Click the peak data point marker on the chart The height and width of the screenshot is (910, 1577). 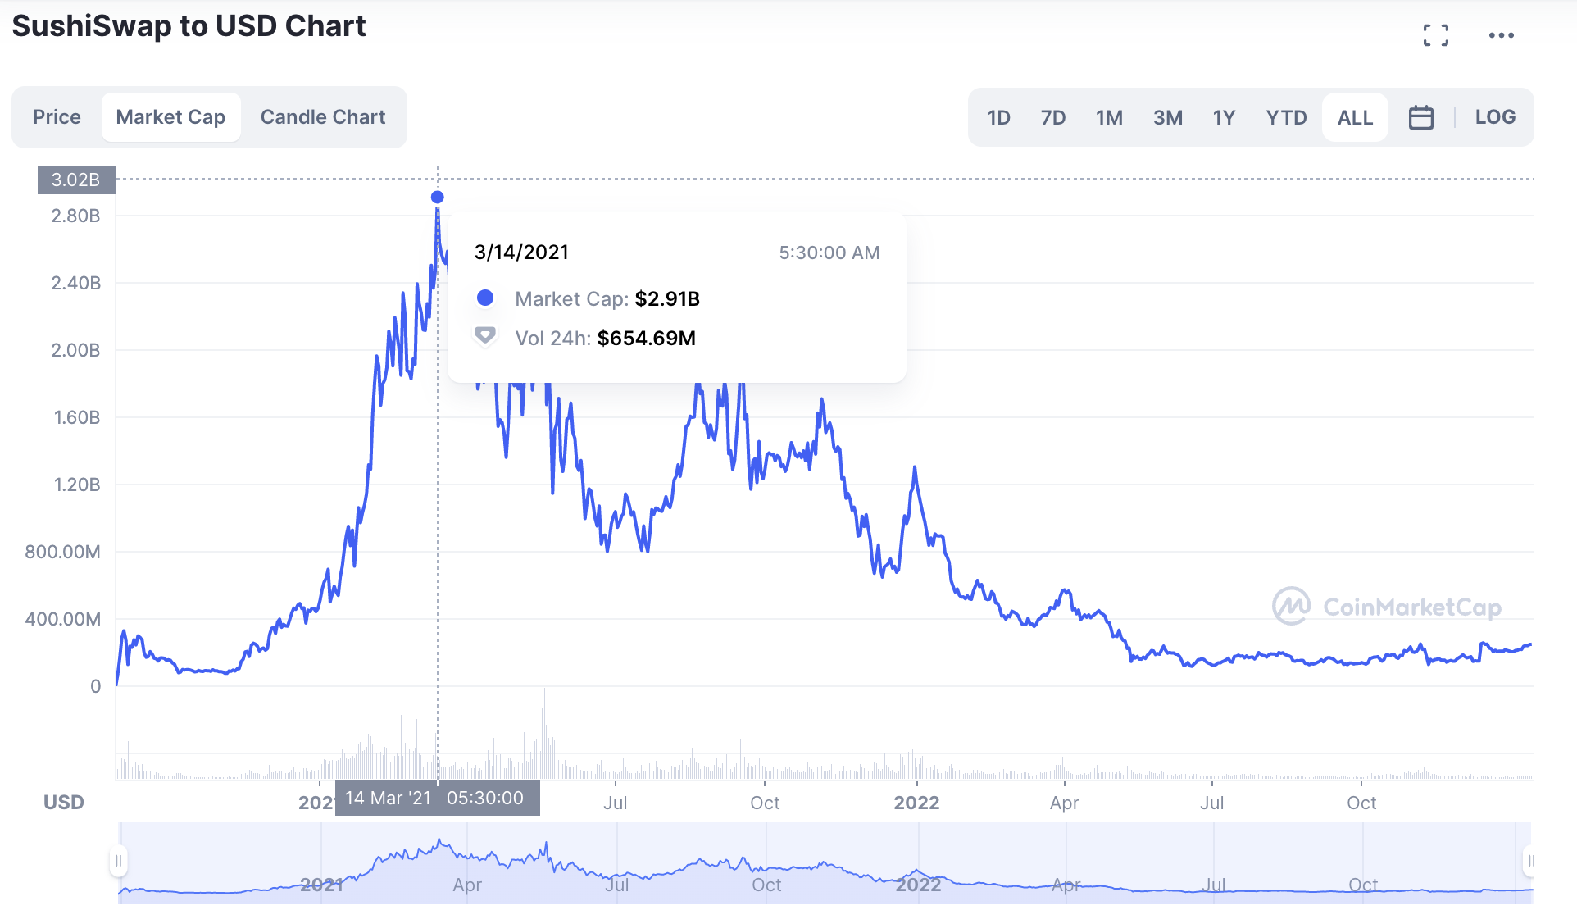(x=437, y=197)
